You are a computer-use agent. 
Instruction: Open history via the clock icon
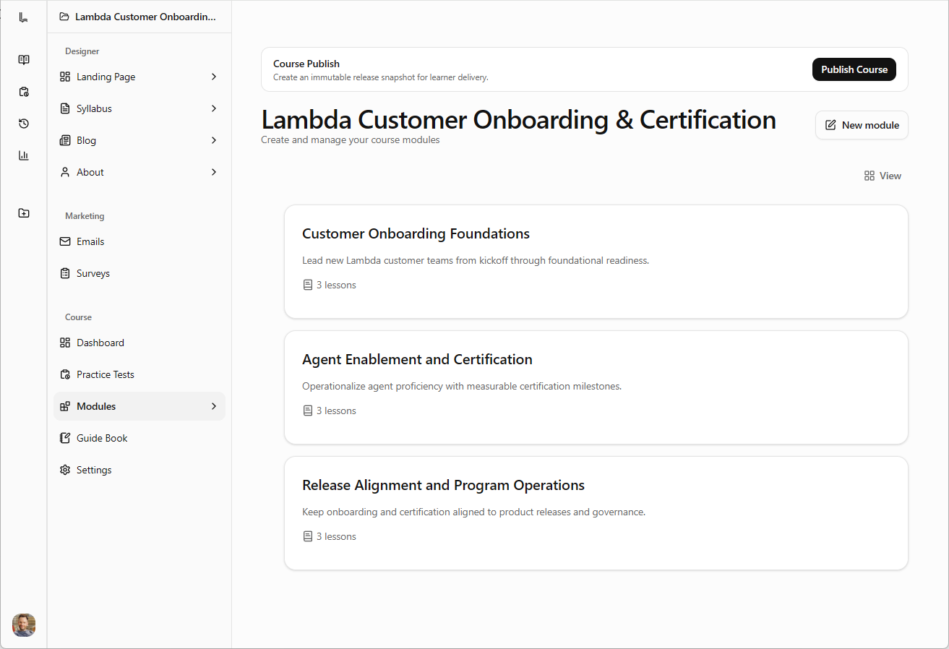[23, 124]
